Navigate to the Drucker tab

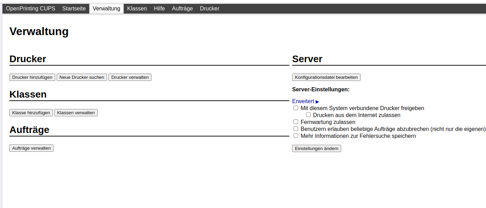point(209,9)
